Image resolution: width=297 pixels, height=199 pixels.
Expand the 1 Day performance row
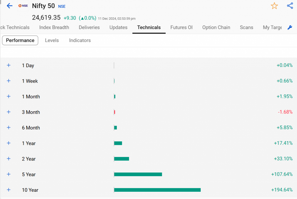click(8, 65)
